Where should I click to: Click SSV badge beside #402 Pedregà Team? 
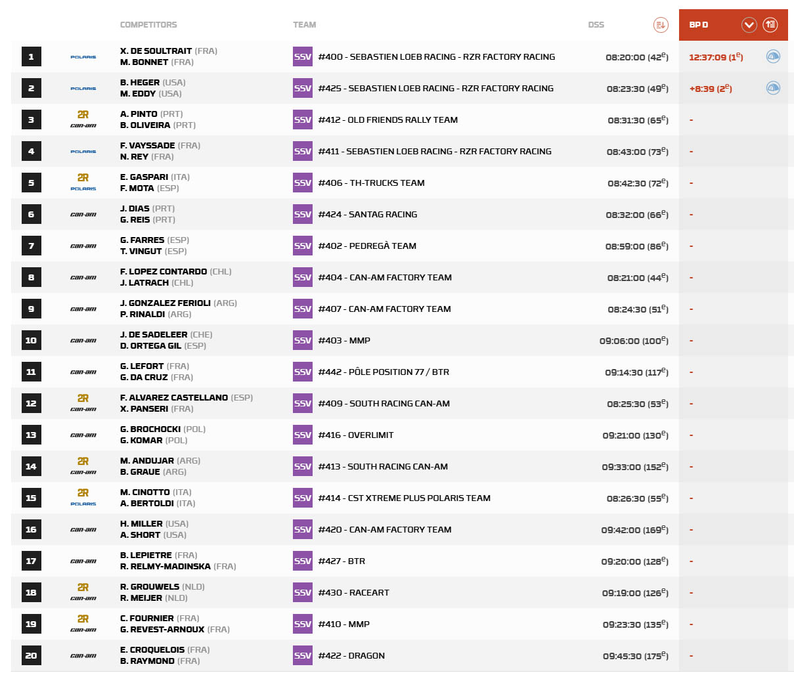[x=303, y=246]
